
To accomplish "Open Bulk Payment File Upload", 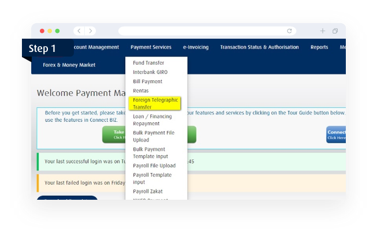I will coord(154,136).
